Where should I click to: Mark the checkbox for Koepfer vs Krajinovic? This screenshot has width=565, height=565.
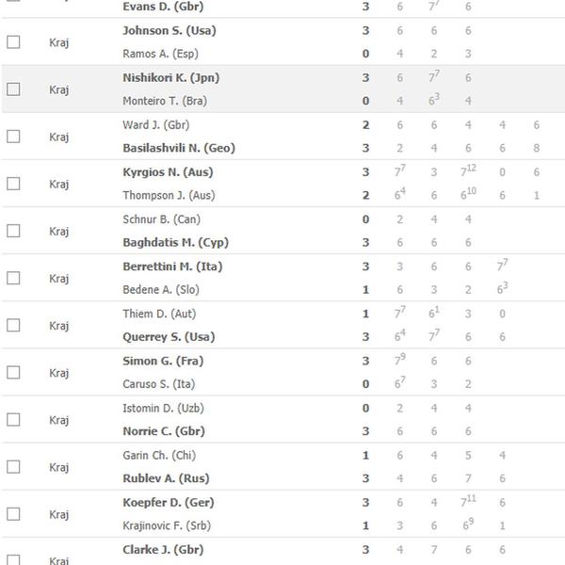click(13, 514)
